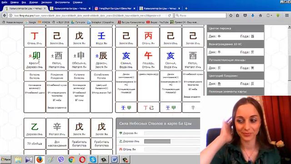Open the Закладки menu
This screenshot has height=164, width=291.
click(46, 2)
